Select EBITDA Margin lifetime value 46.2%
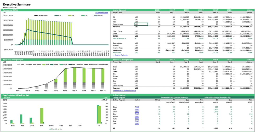Screen dimensions: 255x132 pos(250,38)
